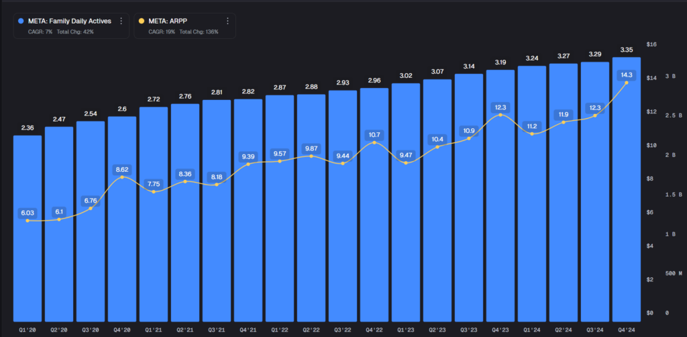Viewport: 687px width, 337px height.
Task: Click the Q1'21 x-axis label
Action: (154, 329)
